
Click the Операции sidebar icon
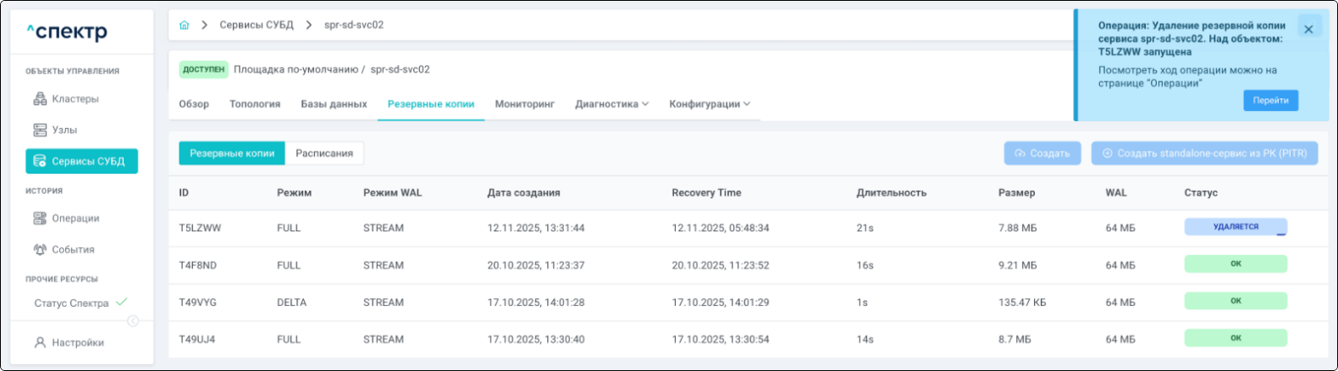click(40, 219)
